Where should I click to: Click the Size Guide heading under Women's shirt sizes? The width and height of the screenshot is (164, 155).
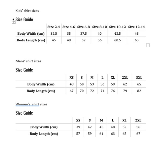tap(24, 113)
